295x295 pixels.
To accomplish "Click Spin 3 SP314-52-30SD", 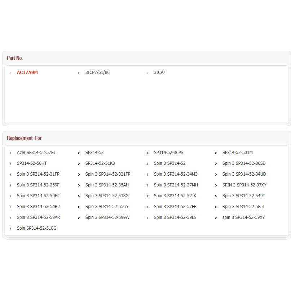I will (x=244, y=163).
